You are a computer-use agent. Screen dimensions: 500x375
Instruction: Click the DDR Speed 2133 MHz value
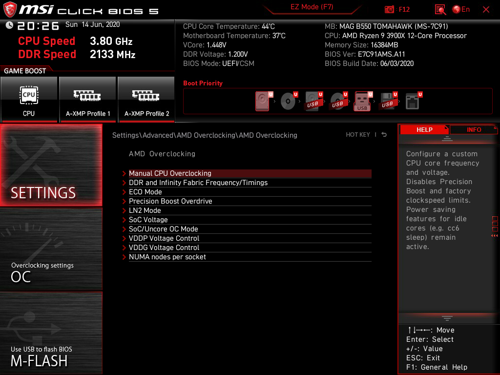[113, 54]
